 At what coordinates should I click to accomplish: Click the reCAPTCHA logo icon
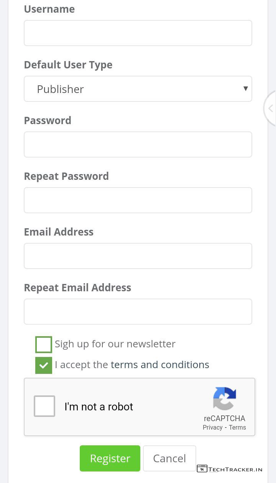click(225, 398)
